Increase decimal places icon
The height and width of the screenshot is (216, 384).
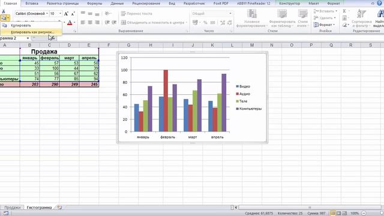pos(223,23)
